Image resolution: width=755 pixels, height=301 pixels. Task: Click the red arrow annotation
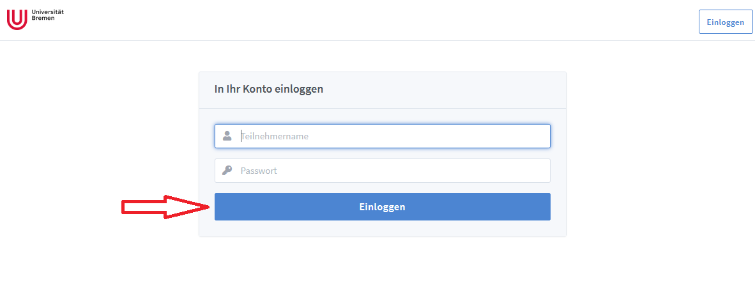[x=166, y=206]
